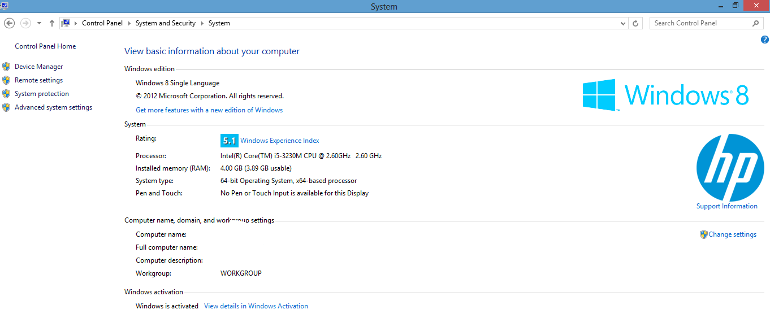The image size is (770, 318).
Task: Open Advanced system settings
Action: click(53, 107)
